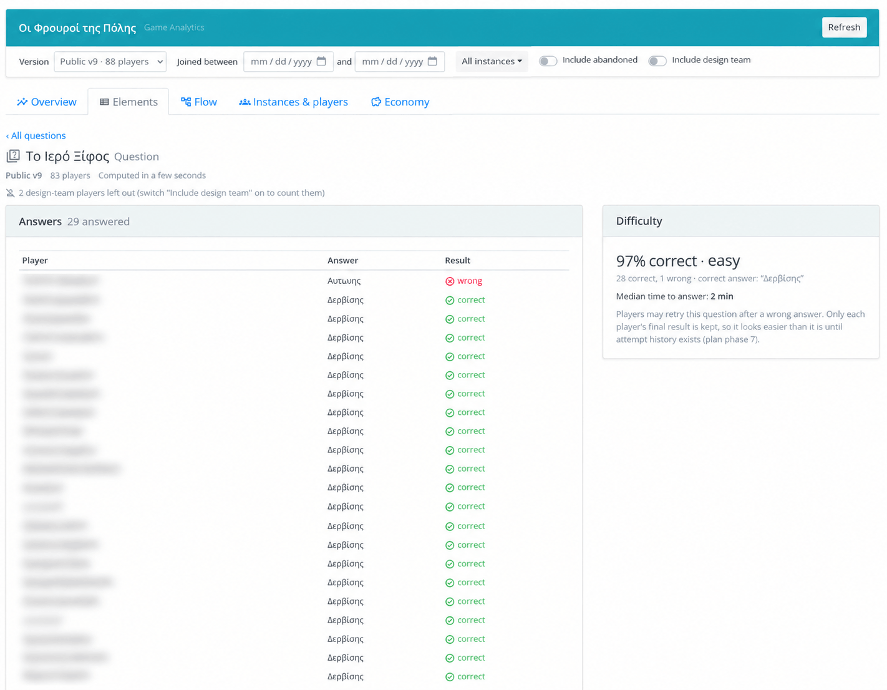Click the Economy piggy bank icon

pos(376,102)
